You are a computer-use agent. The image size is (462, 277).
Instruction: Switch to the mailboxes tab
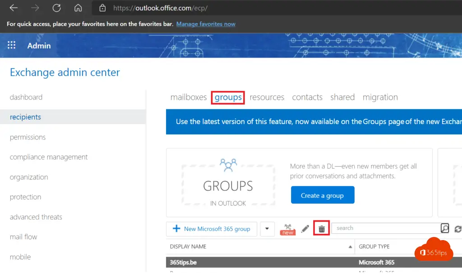188,97
